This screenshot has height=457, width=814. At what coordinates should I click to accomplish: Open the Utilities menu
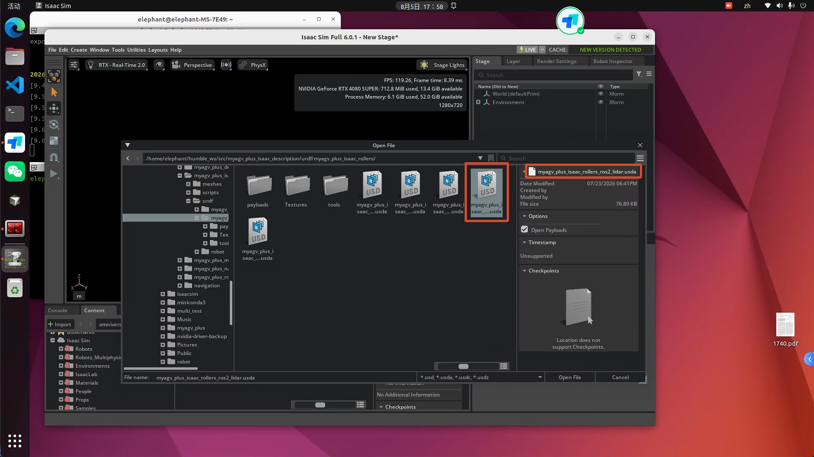pos(136,50)
